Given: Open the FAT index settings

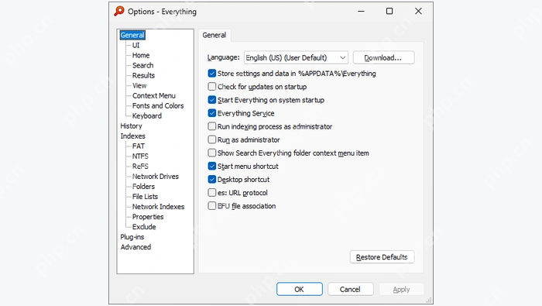Looking at the screenshot, I should tap(139, 146).
